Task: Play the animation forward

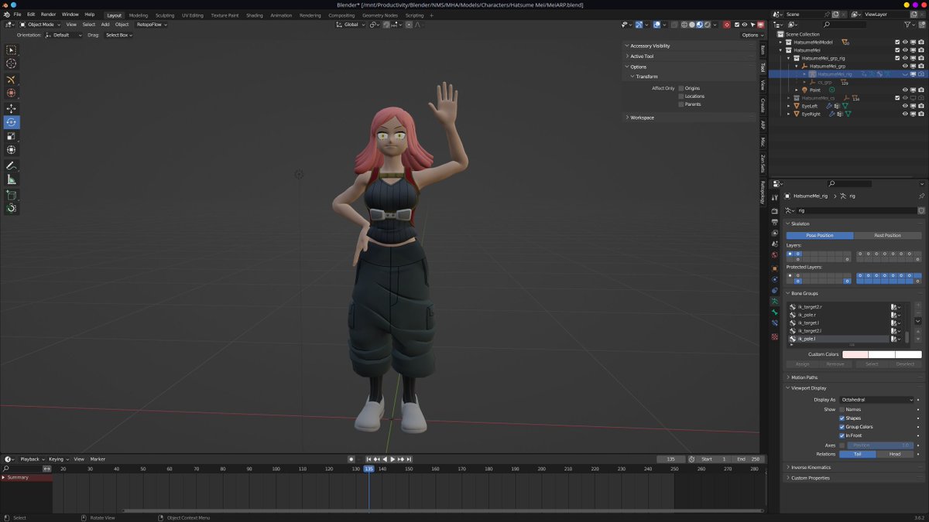Action: click(x=393, y=459)
